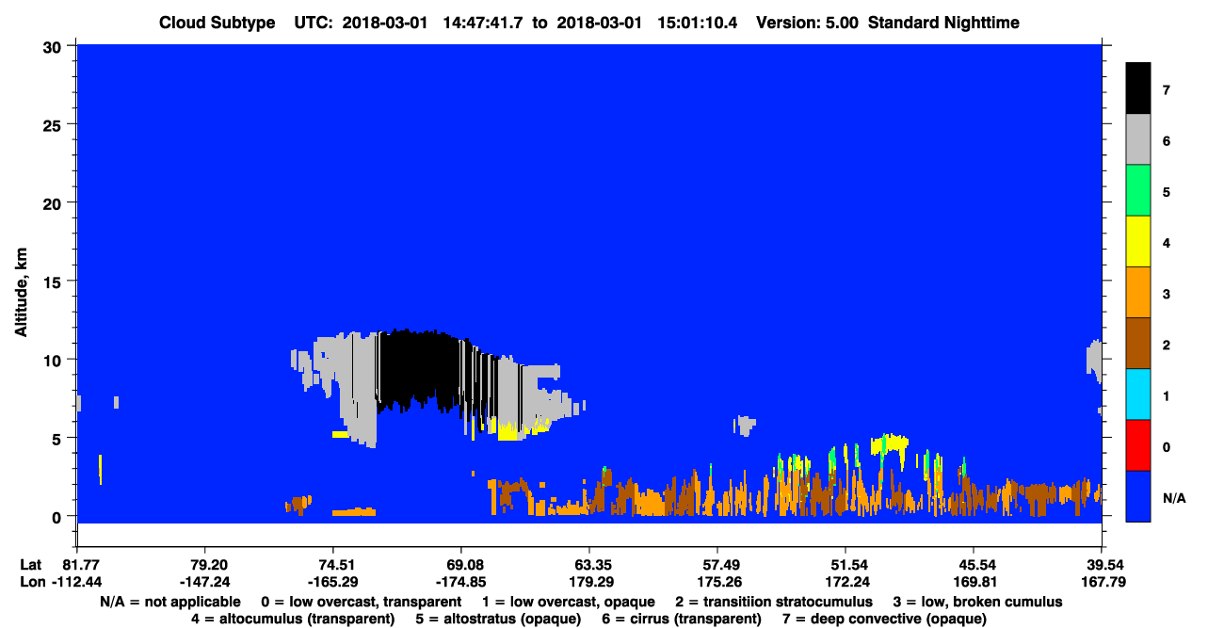Click legend text '3 = low, broken cumulus'
Image resolution: width=1224 pixels, height=628 pixels.
977,602
